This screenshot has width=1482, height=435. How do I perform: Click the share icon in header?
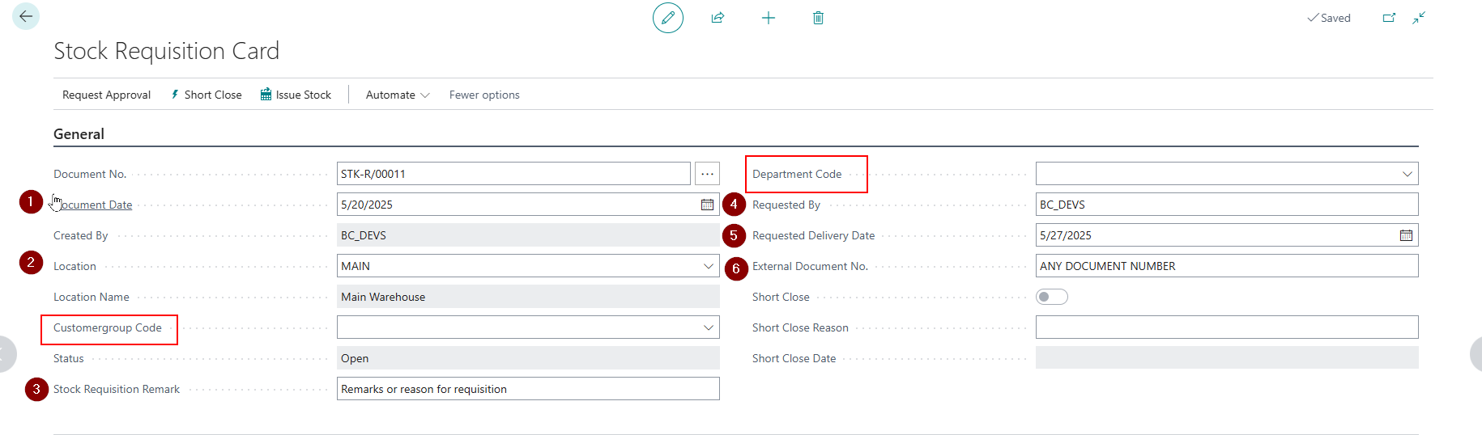[718, 18]
